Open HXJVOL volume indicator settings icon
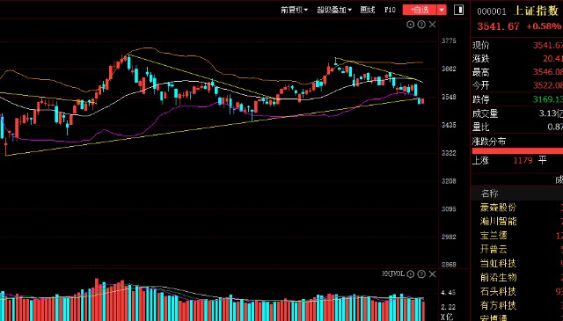This screenshot has width=563, height=321. tap(411, 274)
